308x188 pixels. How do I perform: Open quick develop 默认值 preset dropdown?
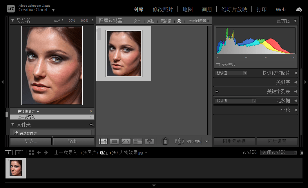click(231, 73)
